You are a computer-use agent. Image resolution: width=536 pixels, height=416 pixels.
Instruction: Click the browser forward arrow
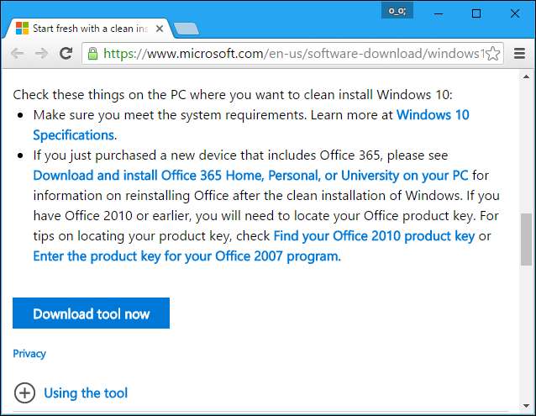(40, 53)
